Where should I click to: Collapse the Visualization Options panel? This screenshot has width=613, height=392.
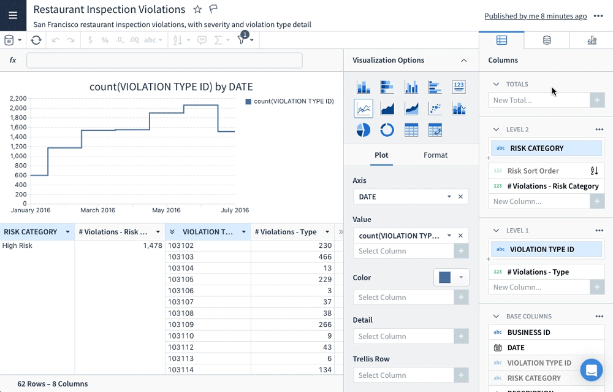point(463,60)
